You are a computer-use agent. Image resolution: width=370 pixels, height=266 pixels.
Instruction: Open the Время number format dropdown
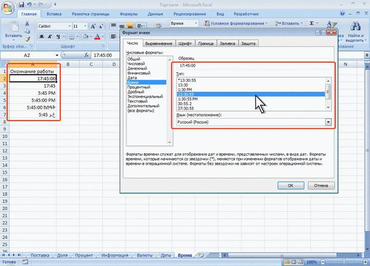pos(196,23)
